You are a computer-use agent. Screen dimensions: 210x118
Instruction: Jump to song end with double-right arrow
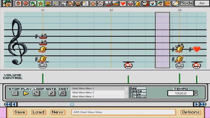[203, 104]
